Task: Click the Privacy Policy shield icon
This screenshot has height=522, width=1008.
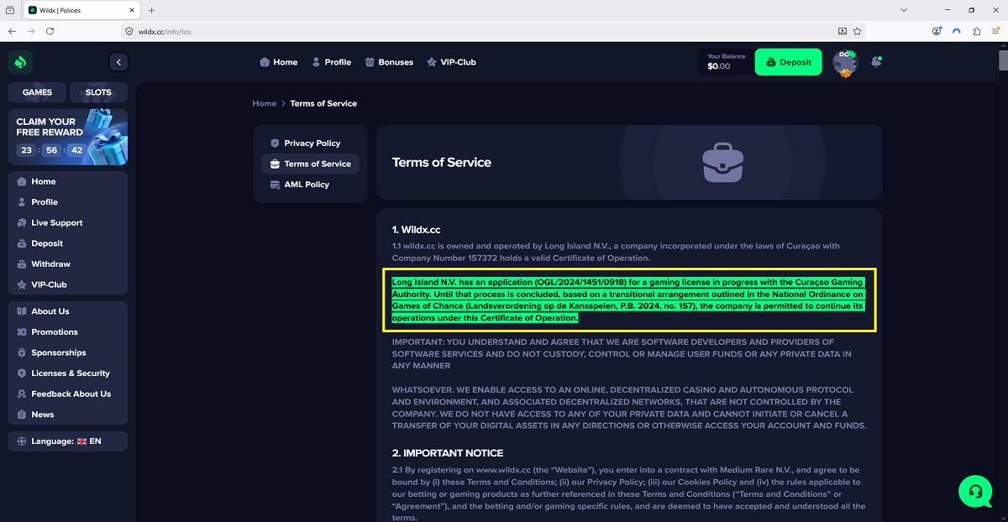Action: tap(275, 144)
